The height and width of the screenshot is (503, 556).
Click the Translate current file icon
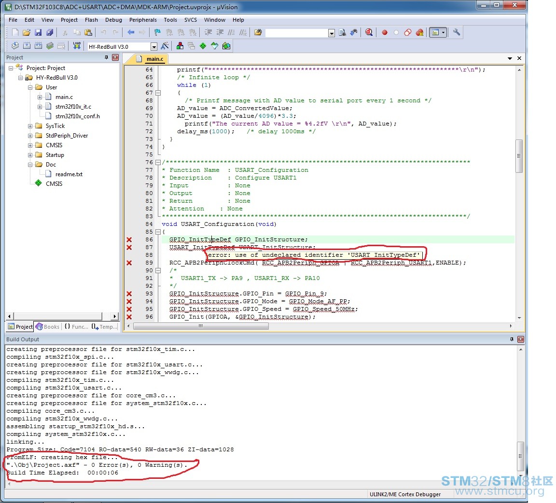click(15, 46)
